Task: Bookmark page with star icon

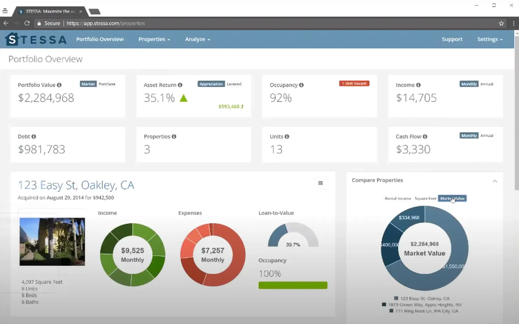Action: (501, 23)
